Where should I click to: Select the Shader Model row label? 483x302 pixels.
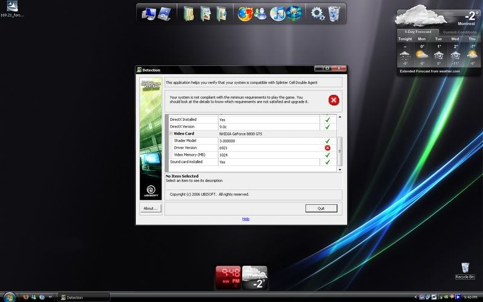pyautogui.click(x=185, y=141)
